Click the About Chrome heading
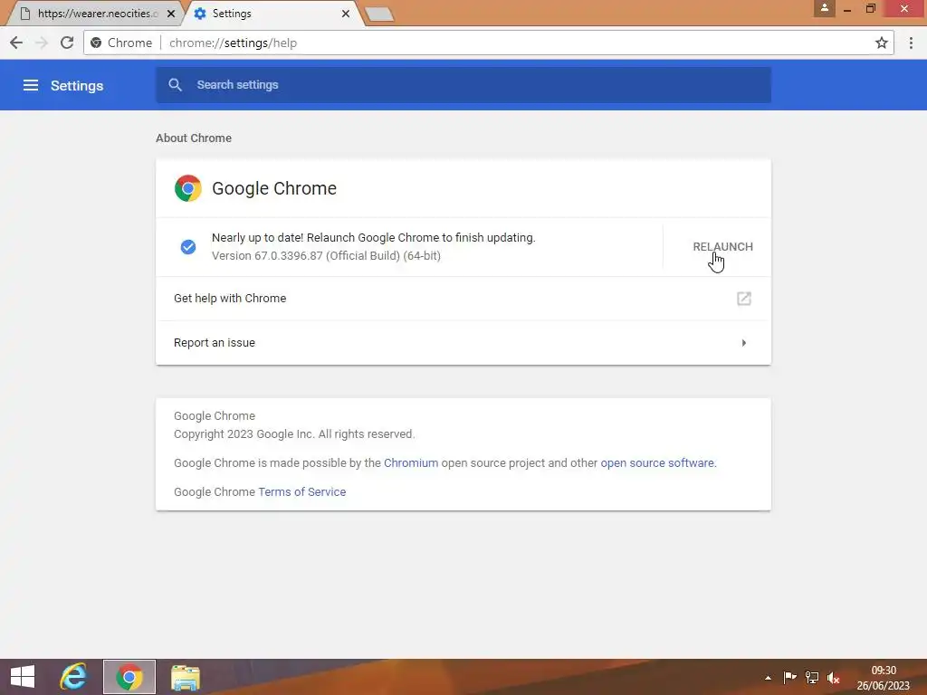The image size is (927, 695). (x=194, y=138)
